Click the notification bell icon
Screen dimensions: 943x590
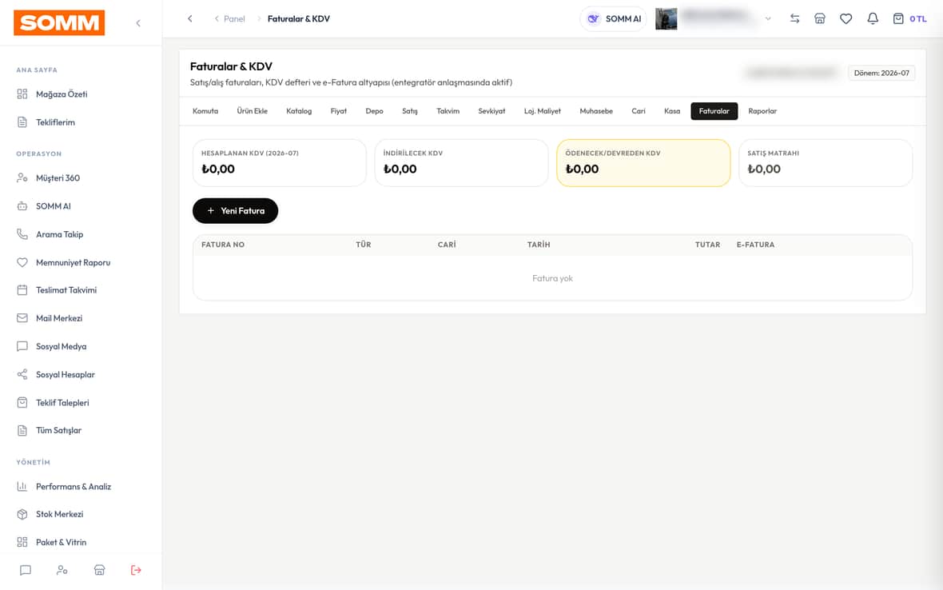[872, 18]
